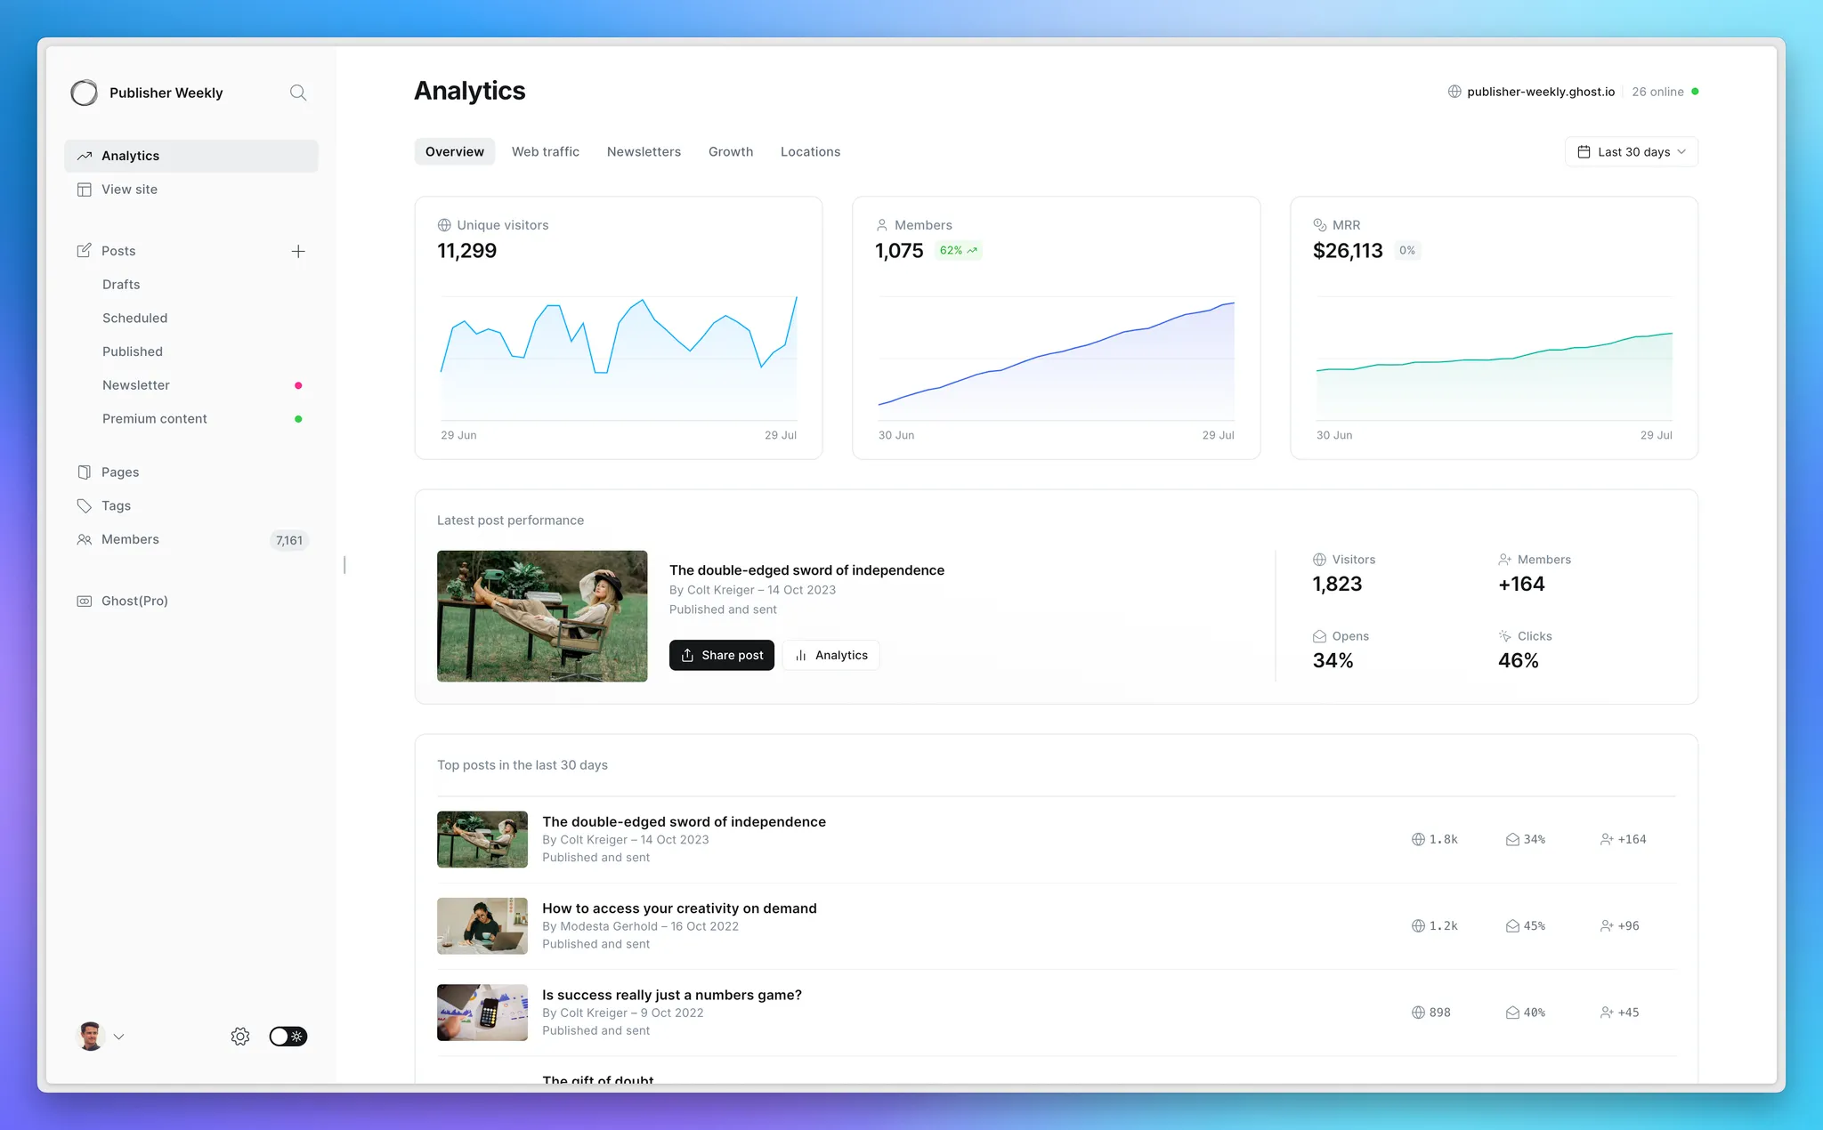Switch to the Web traffic tab

(546, 152)
